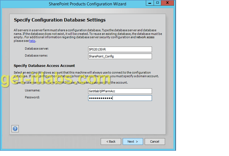Image resolution: width=229 pixels, height=156 pixels.
Task: Cancel the configuration wizard
Action: (x=155, y=141)
